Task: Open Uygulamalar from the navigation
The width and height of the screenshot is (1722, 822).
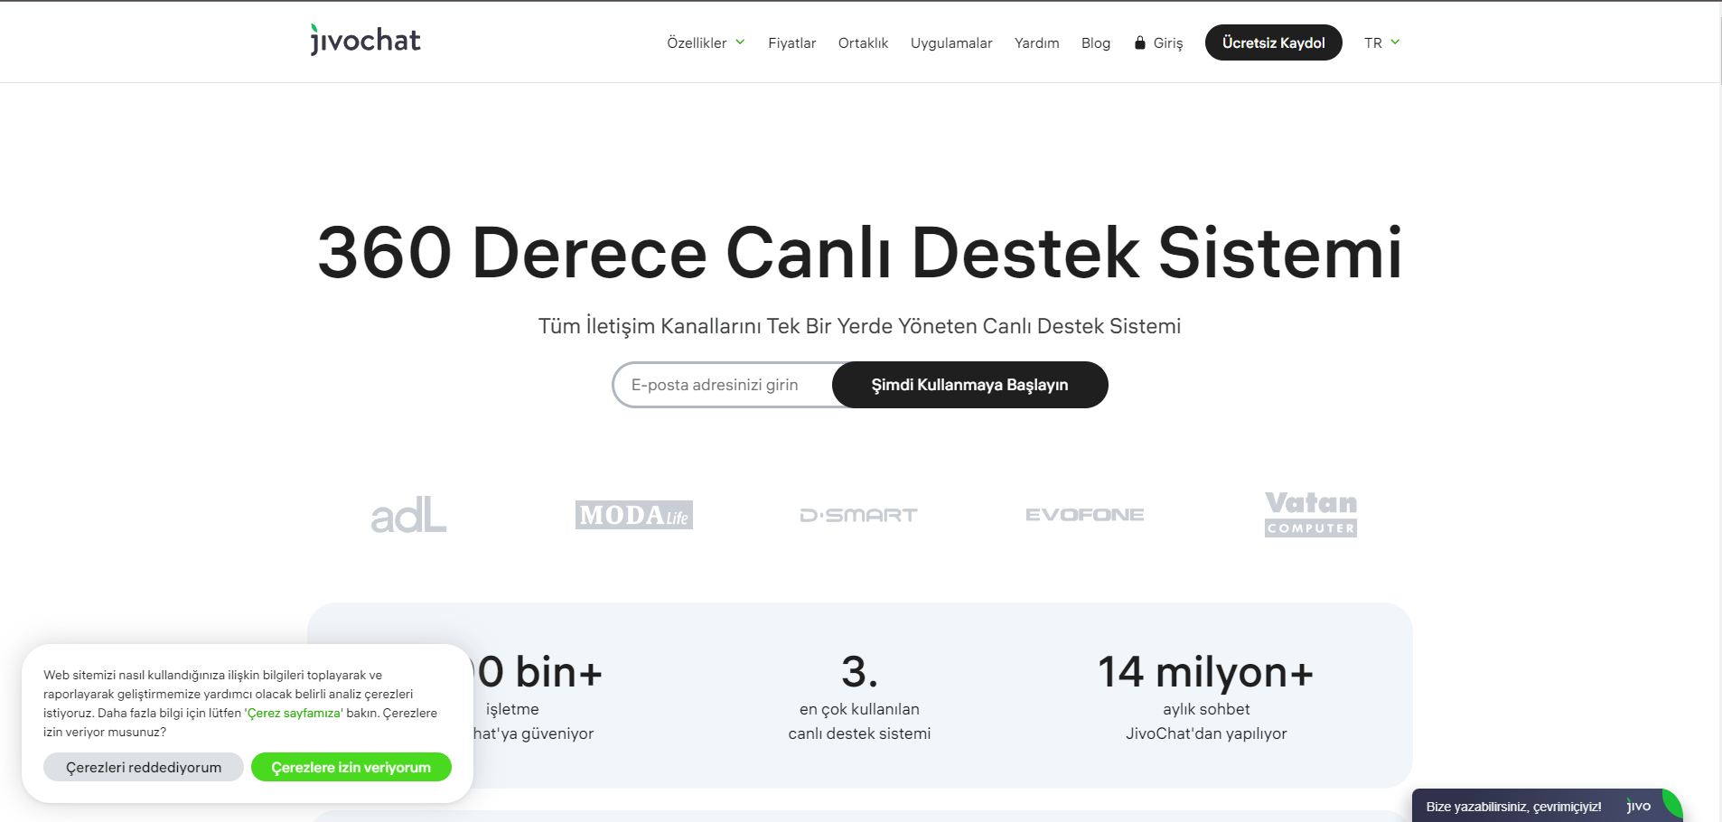Action: click(951, 42)
